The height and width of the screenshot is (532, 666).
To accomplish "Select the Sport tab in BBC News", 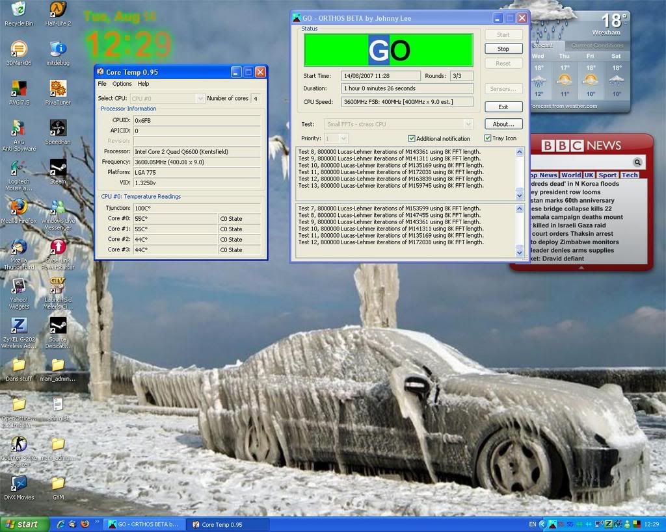I will (x=607, y=175).
